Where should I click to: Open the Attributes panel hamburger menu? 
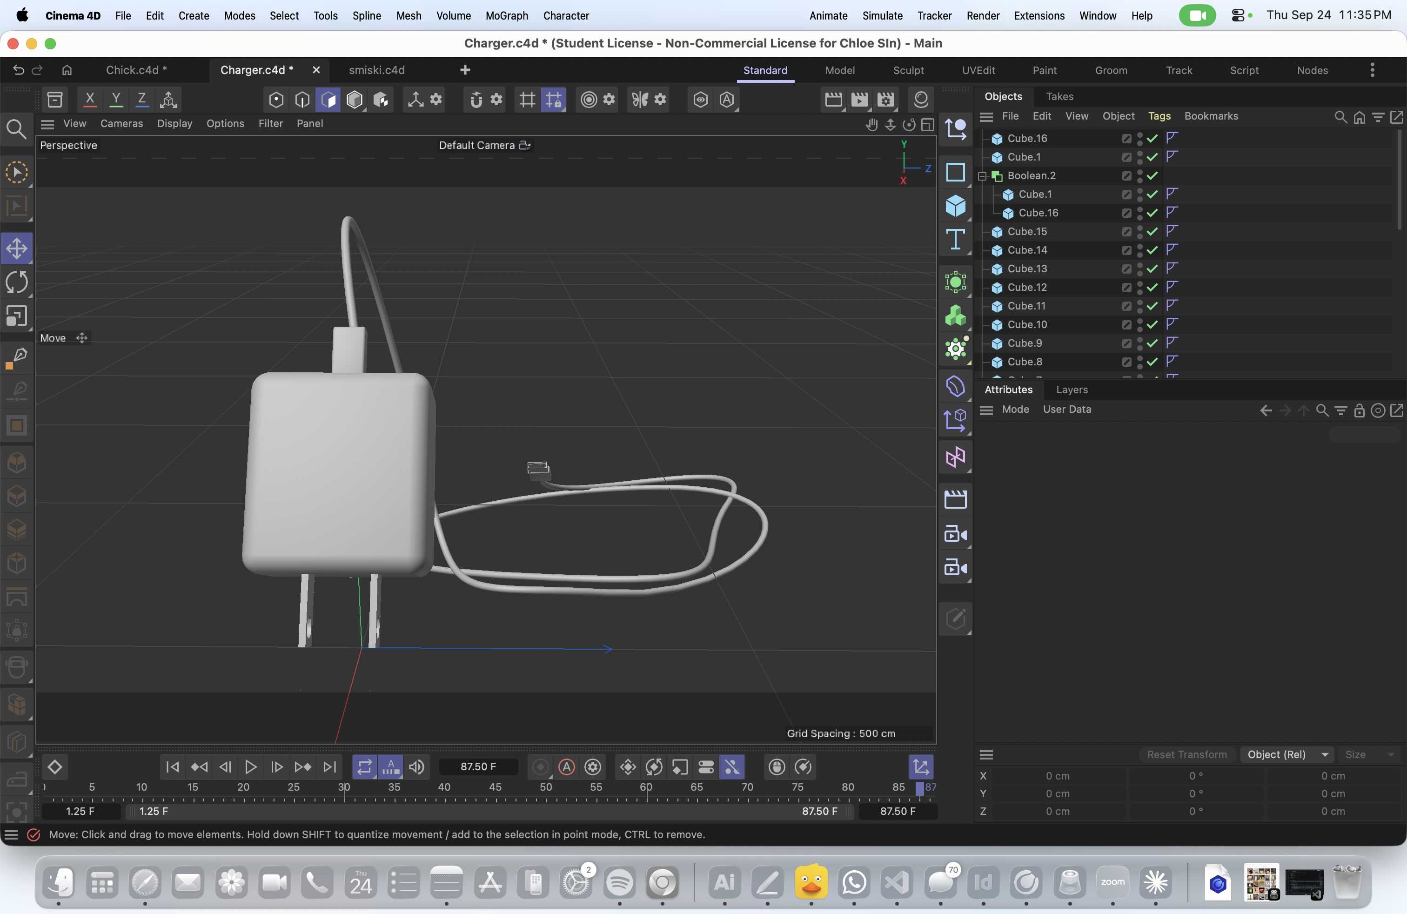(986, 410)
